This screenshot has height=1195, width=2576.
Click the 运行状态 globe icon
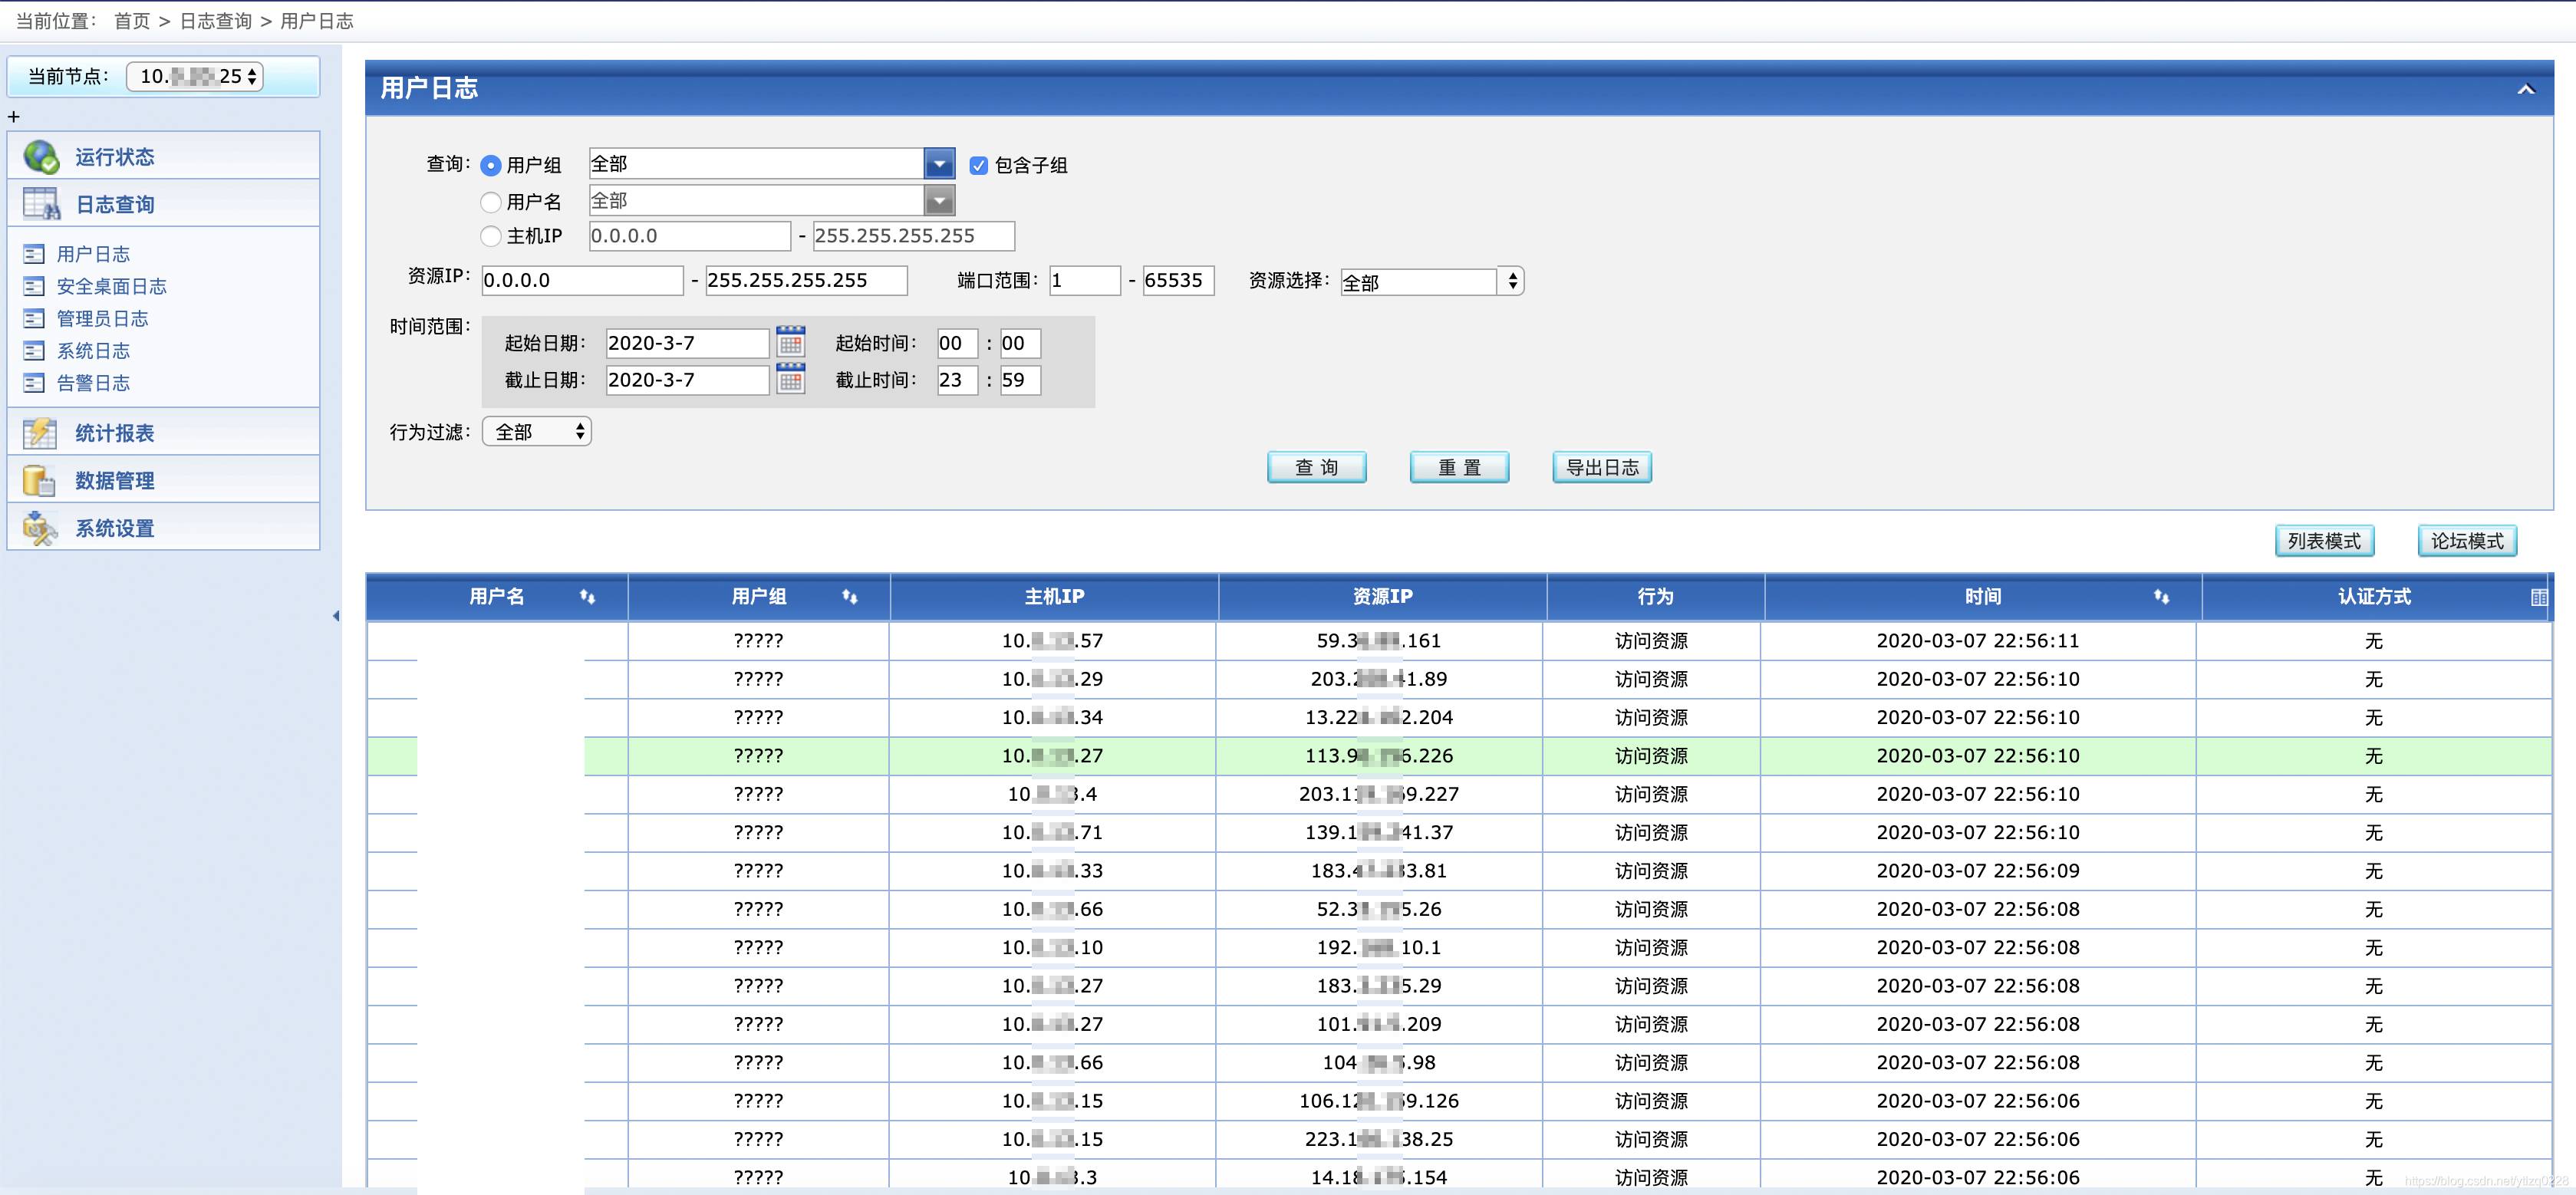41,156
